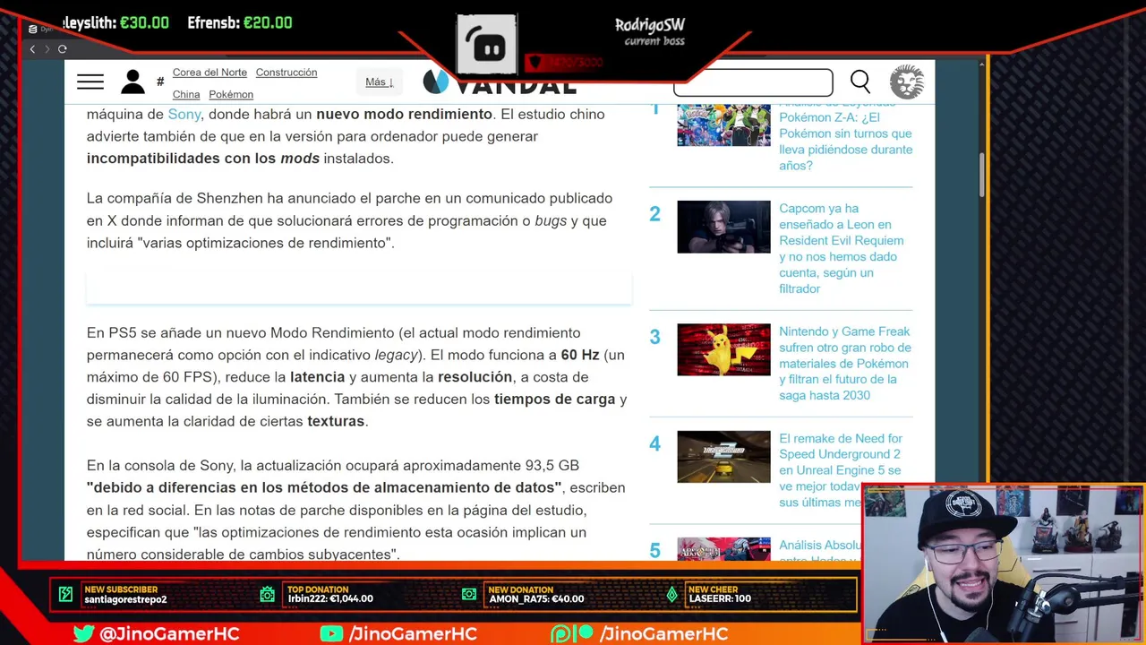
Task: Open the Need for Speed Underground 2 remake article
Action: [x=842, y=470]
